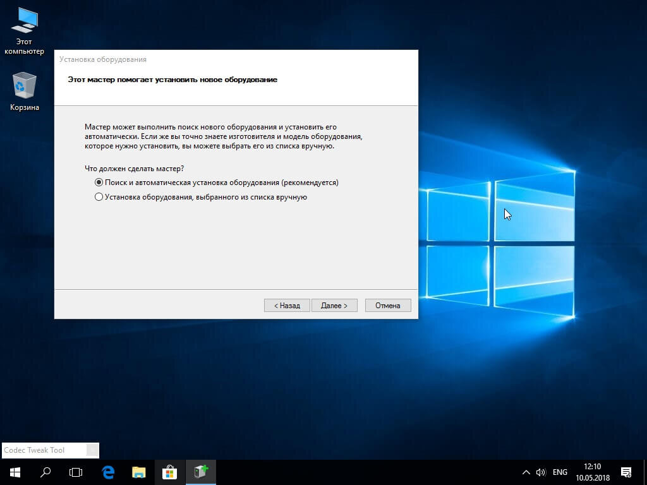Select automatic hardware search radio option

[217, 183]
